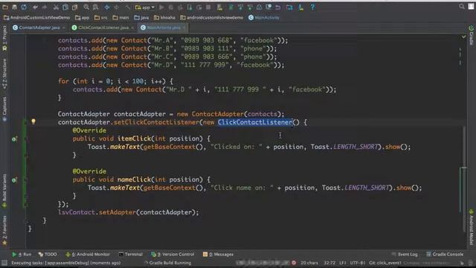Viewport: 476px width, 268px height.
Task: Click the 32:72 cursor position indicator
Action: [x=329, y=263]
